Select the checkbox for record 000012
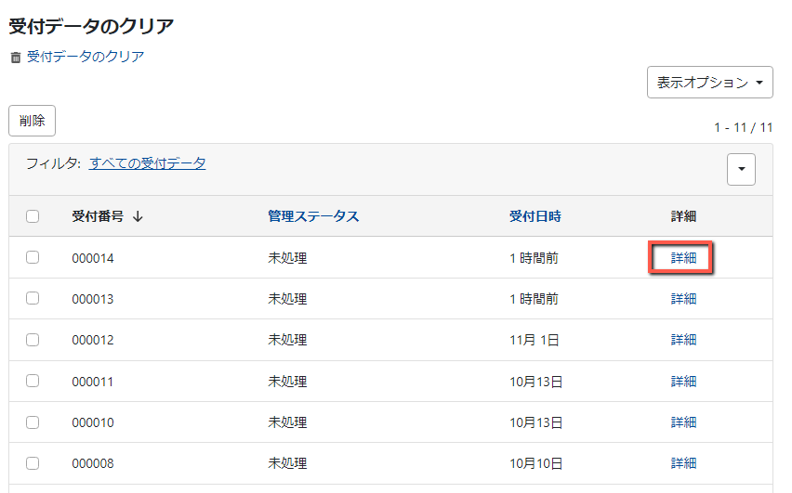The image size is (792, 493). pyautogui.click(x=33, y=340)
